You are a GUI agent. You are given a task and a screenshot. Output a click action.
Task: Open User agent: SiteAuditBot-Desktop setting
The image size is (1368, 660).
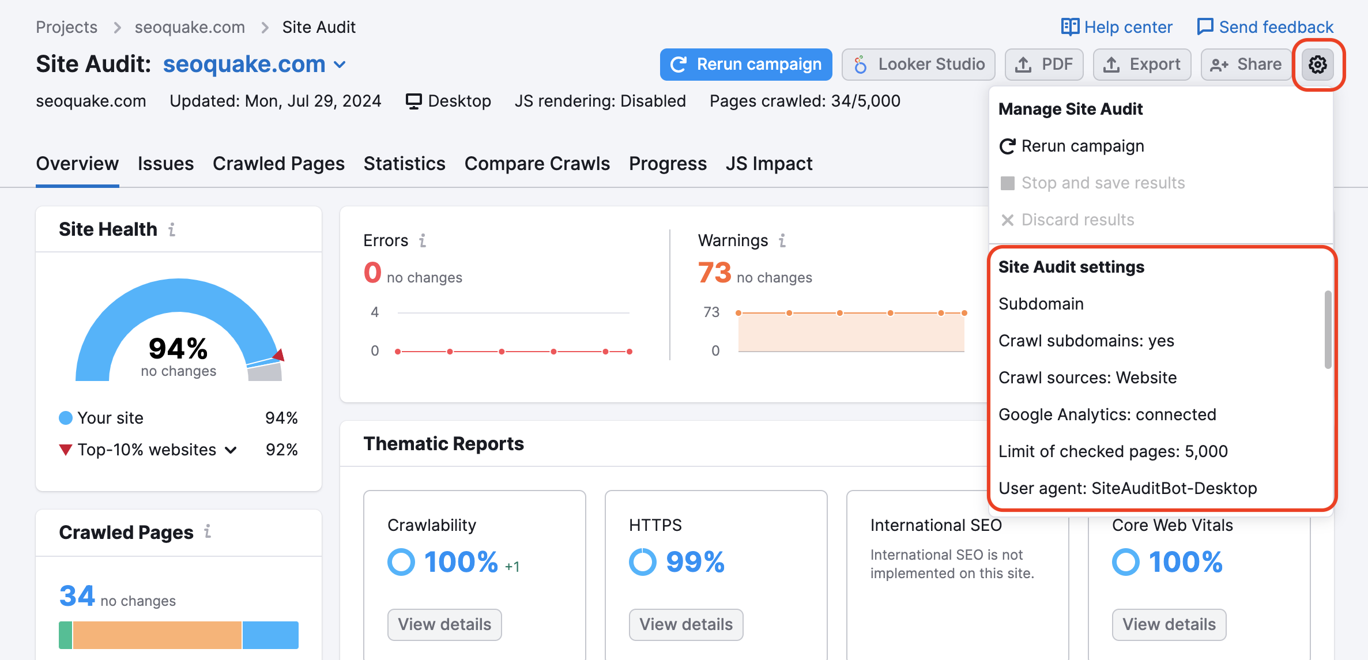(x=1128, y=488)
